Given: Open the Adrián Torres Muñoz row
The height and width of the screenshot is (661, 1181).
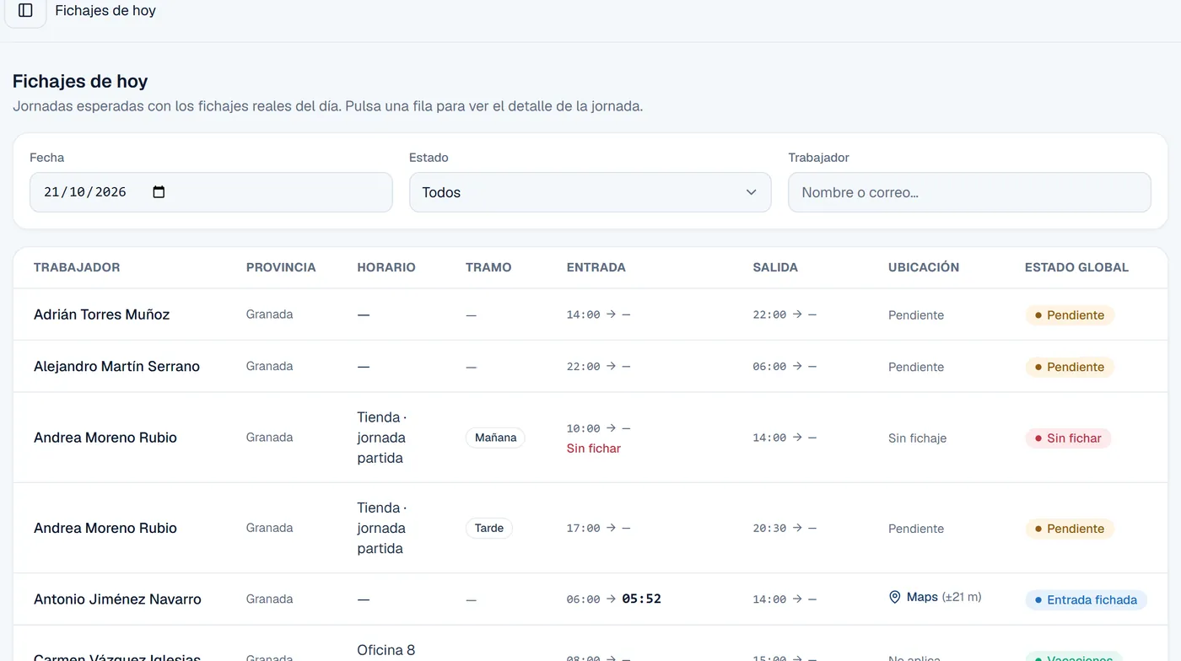Looking at the screenshot, I should (590, 314).
